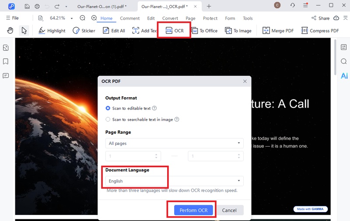
Task: Open the AI assistant sidebar icon
Action: (344, 76)
